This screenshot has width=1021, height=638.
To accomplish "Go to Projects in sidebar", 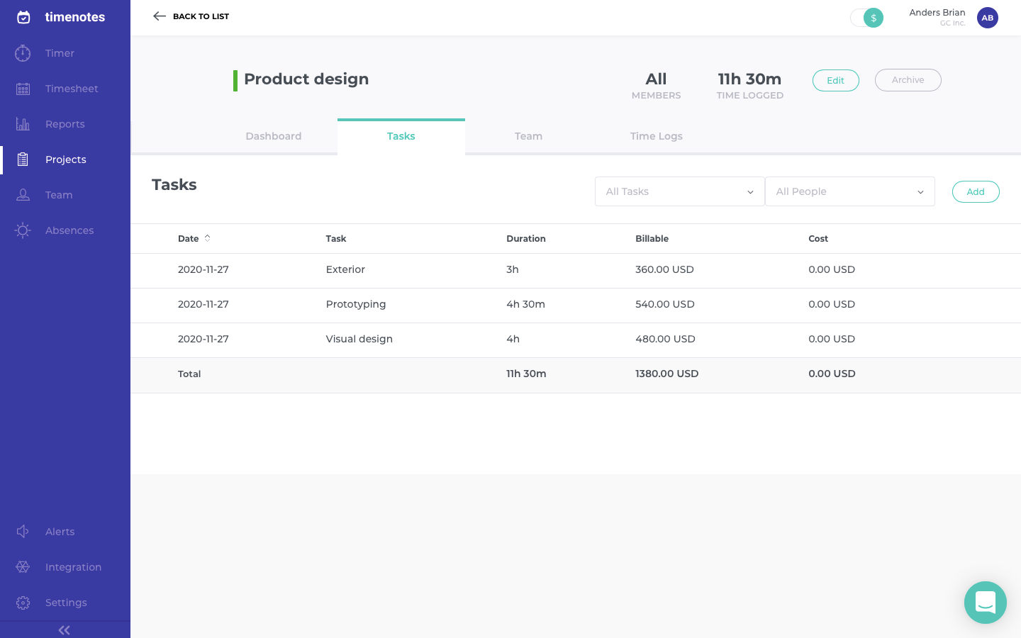I will pos(65,159).
